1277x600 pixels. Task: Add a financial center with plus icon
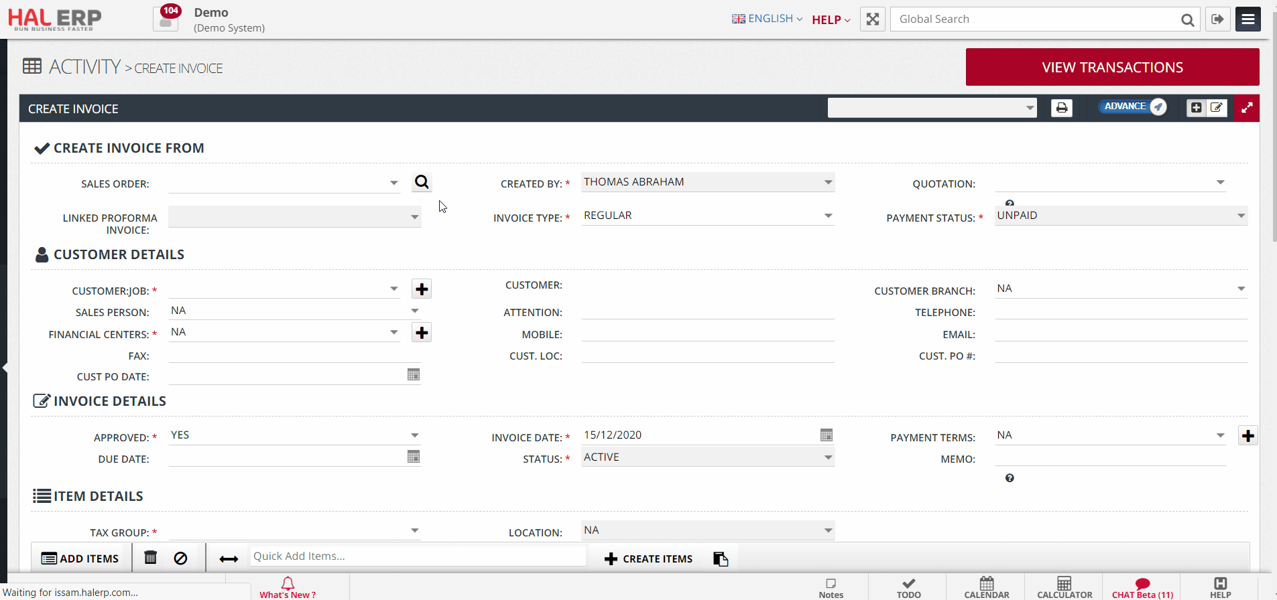422,333
